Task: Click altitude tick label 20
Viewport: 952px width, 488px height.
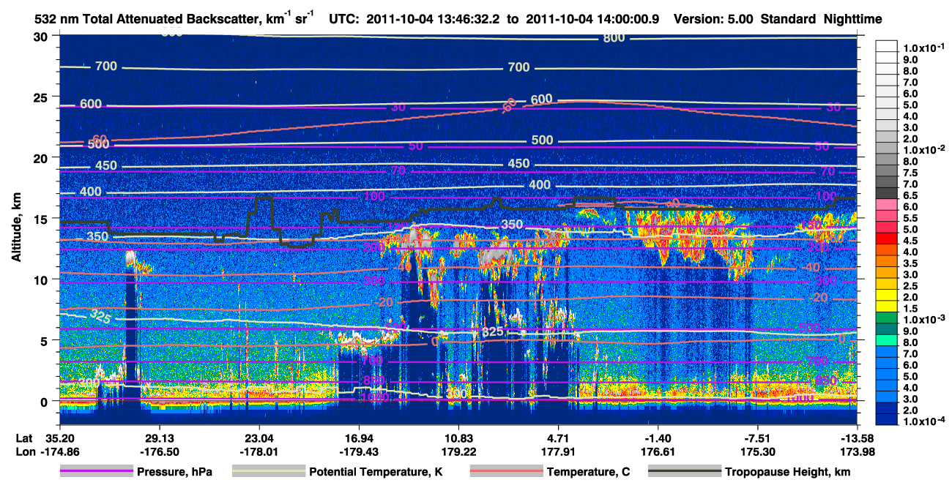Action: pyautogui.click(x=42, y=157)
